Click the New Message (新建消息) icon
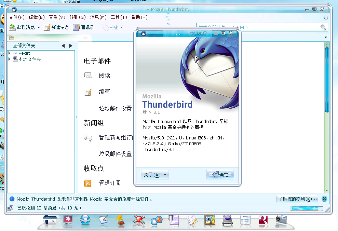Screen dimensions: 338x231 pyautogui.click(x=47, y=27)
